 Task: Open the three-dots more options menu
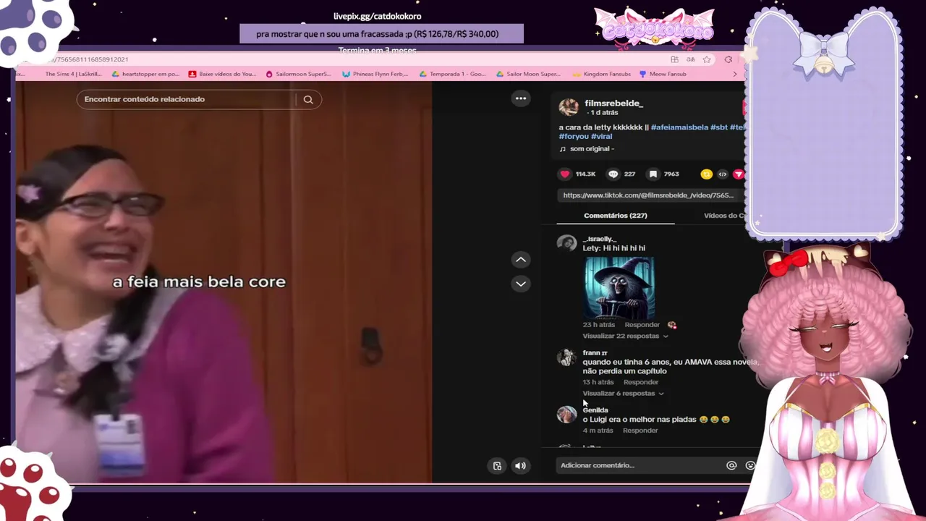click(521, 98)
